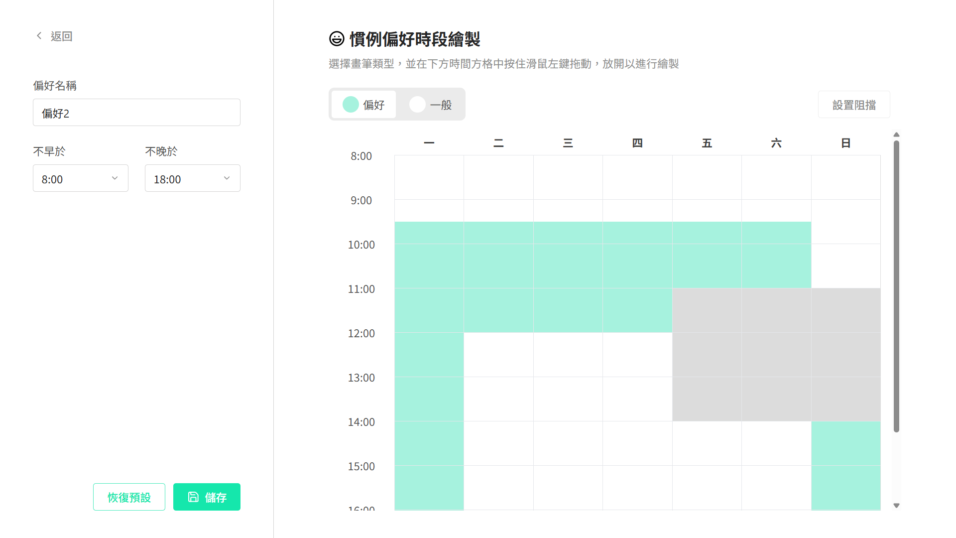956x538 pixels.
Task: Click the 恢復預設 reset button
Action: pos(128,497)
